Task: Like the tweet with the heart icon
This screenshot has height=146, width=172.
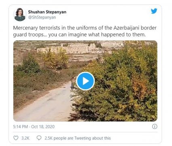Action: tap(16, 138)
